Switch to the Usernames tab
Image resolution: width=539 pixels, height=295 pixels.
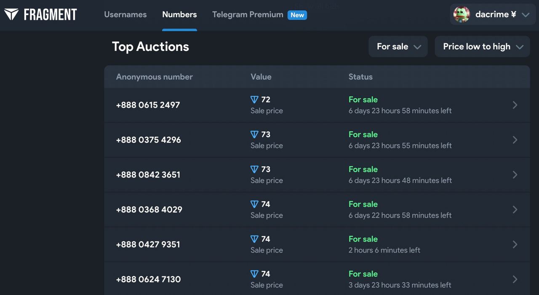click(125, 14)
